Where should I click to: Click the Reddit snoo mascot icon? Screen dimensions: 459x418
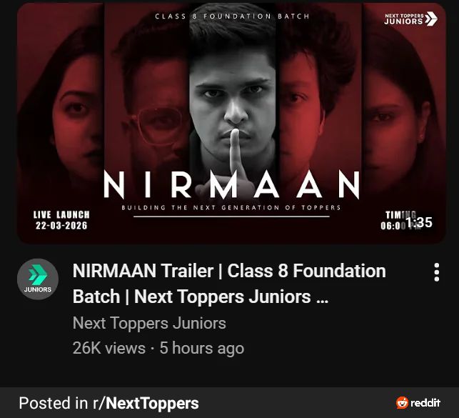point(402,403)
